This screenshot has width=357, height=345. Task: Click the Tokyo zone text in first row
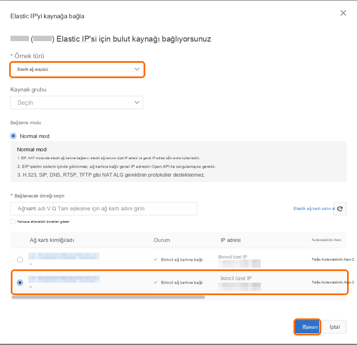click(333, 259)
